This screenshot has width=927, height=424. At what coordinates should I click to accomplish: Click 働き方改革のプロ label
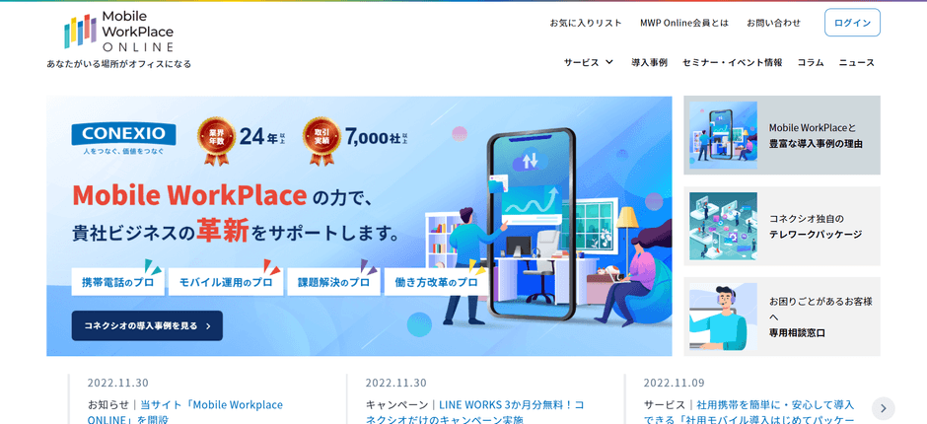(x=436, y=282)
